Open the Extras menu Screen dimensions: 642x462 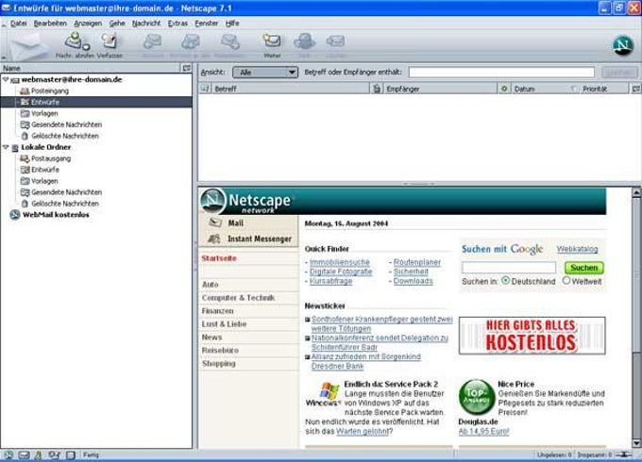click(x=177, y=24)
